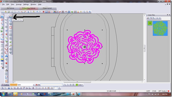Open the Color dropdown

pos(81,85)
